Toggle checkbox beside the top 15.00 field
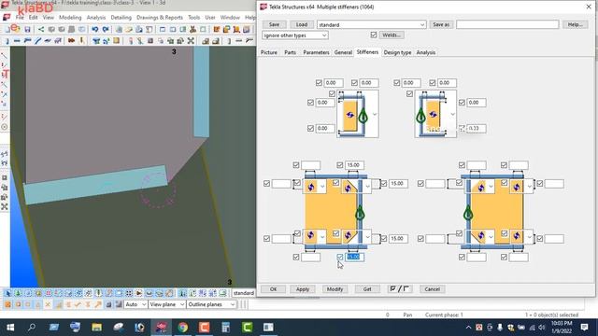This screenshot has height=336, width=598. pos(340,165)
